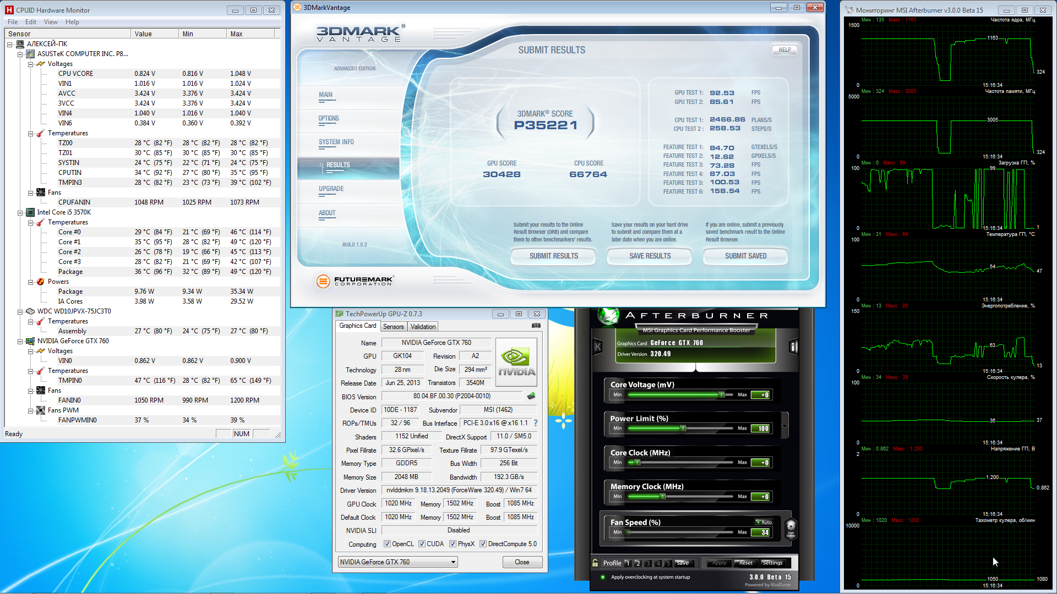This screenshot has height=594, width=1057.
Task: Open User Define fan settings gear icon
Action: click(x=791, y=528)
